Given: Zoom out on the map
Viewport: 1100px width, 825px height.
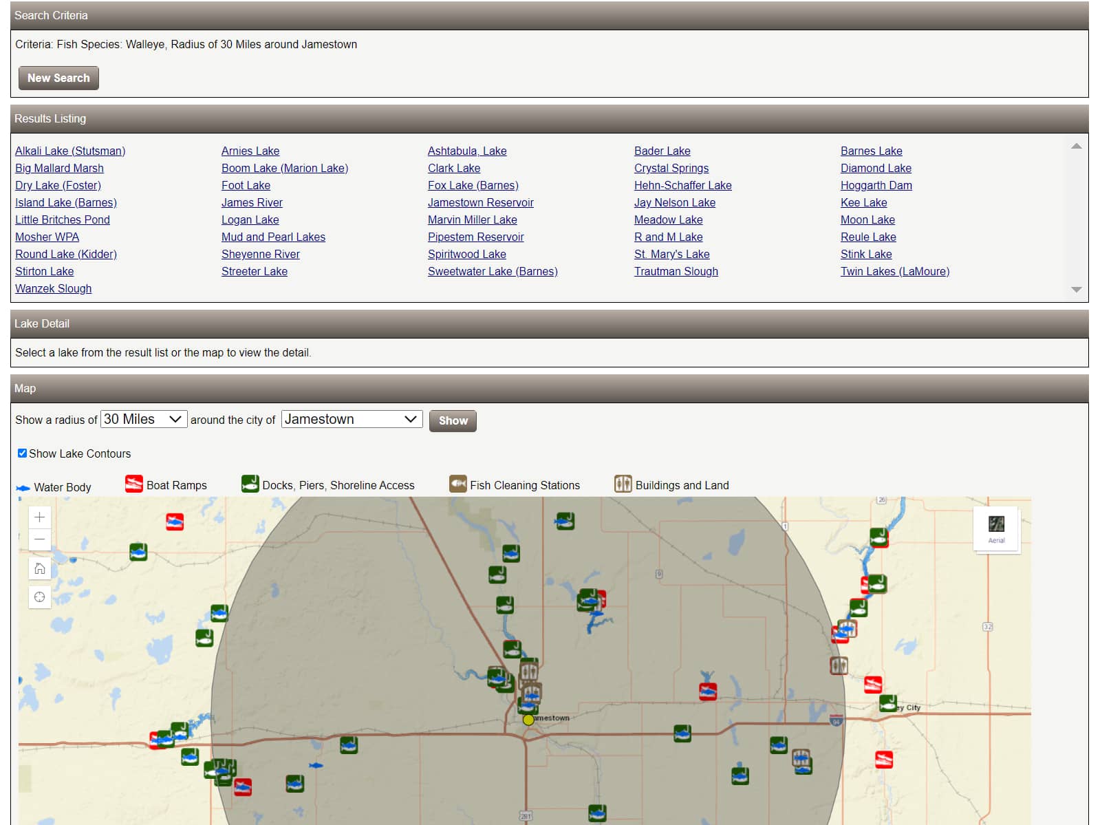Looking at the screenshot, I should [40, 539].
